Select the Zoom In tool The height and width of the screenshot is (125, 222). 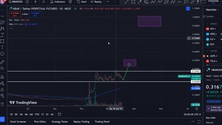click(2, 68)
